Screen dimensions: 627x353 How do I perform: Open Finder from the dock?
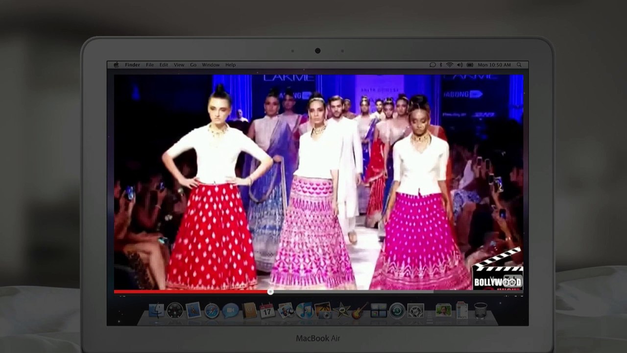[x=156, y=310]
